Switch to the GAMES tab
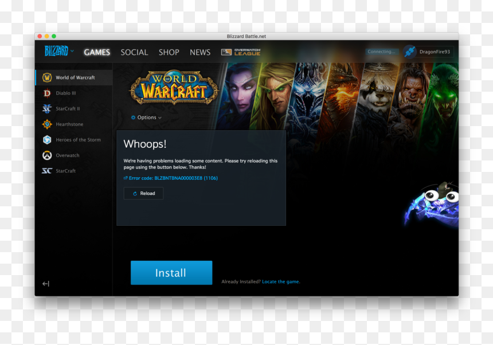 [x=97, y=52]
